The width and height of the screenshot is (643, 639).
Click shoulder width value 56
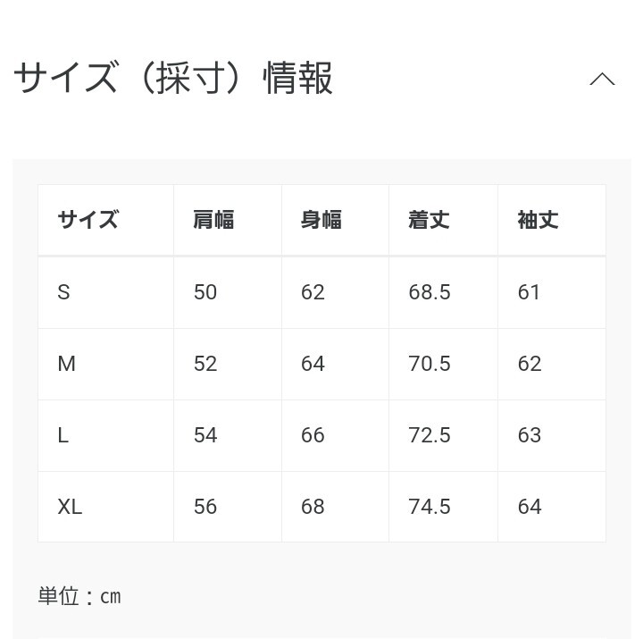tap(205, 507)
